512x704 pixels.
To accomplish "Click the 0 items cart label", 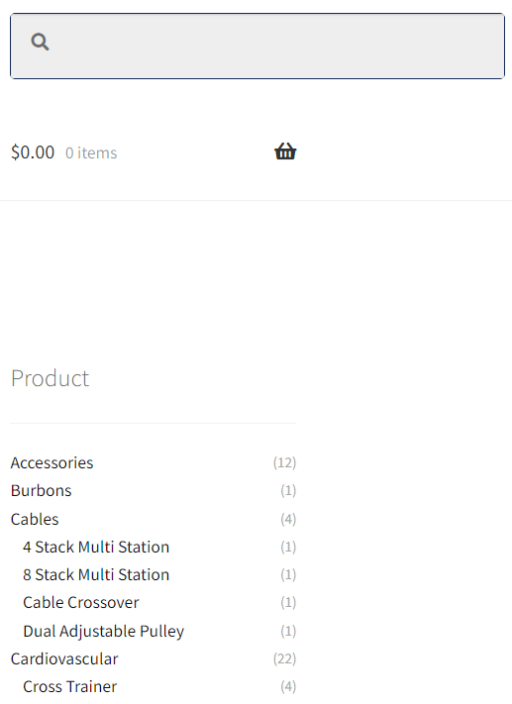I will coord(91,153).
